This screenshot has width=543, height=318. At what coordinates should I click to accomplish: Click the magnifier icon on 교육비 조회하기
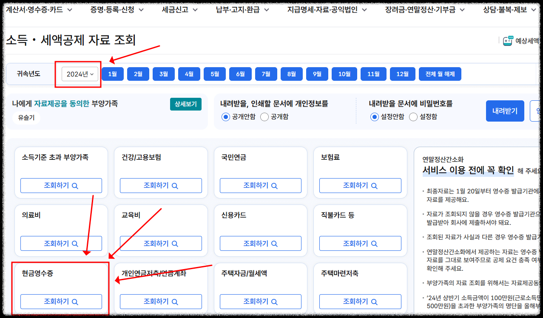(175, 243)
